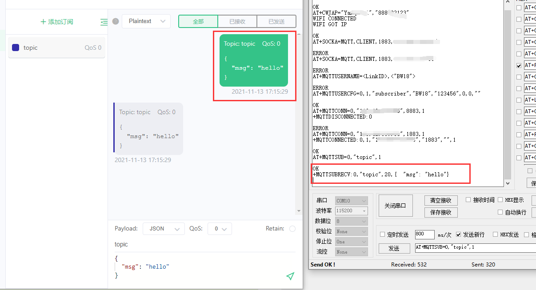Click the 'Send OK !' status bar text
The height and width of the screenshot is (290, 536).
[x=323, y=265]
